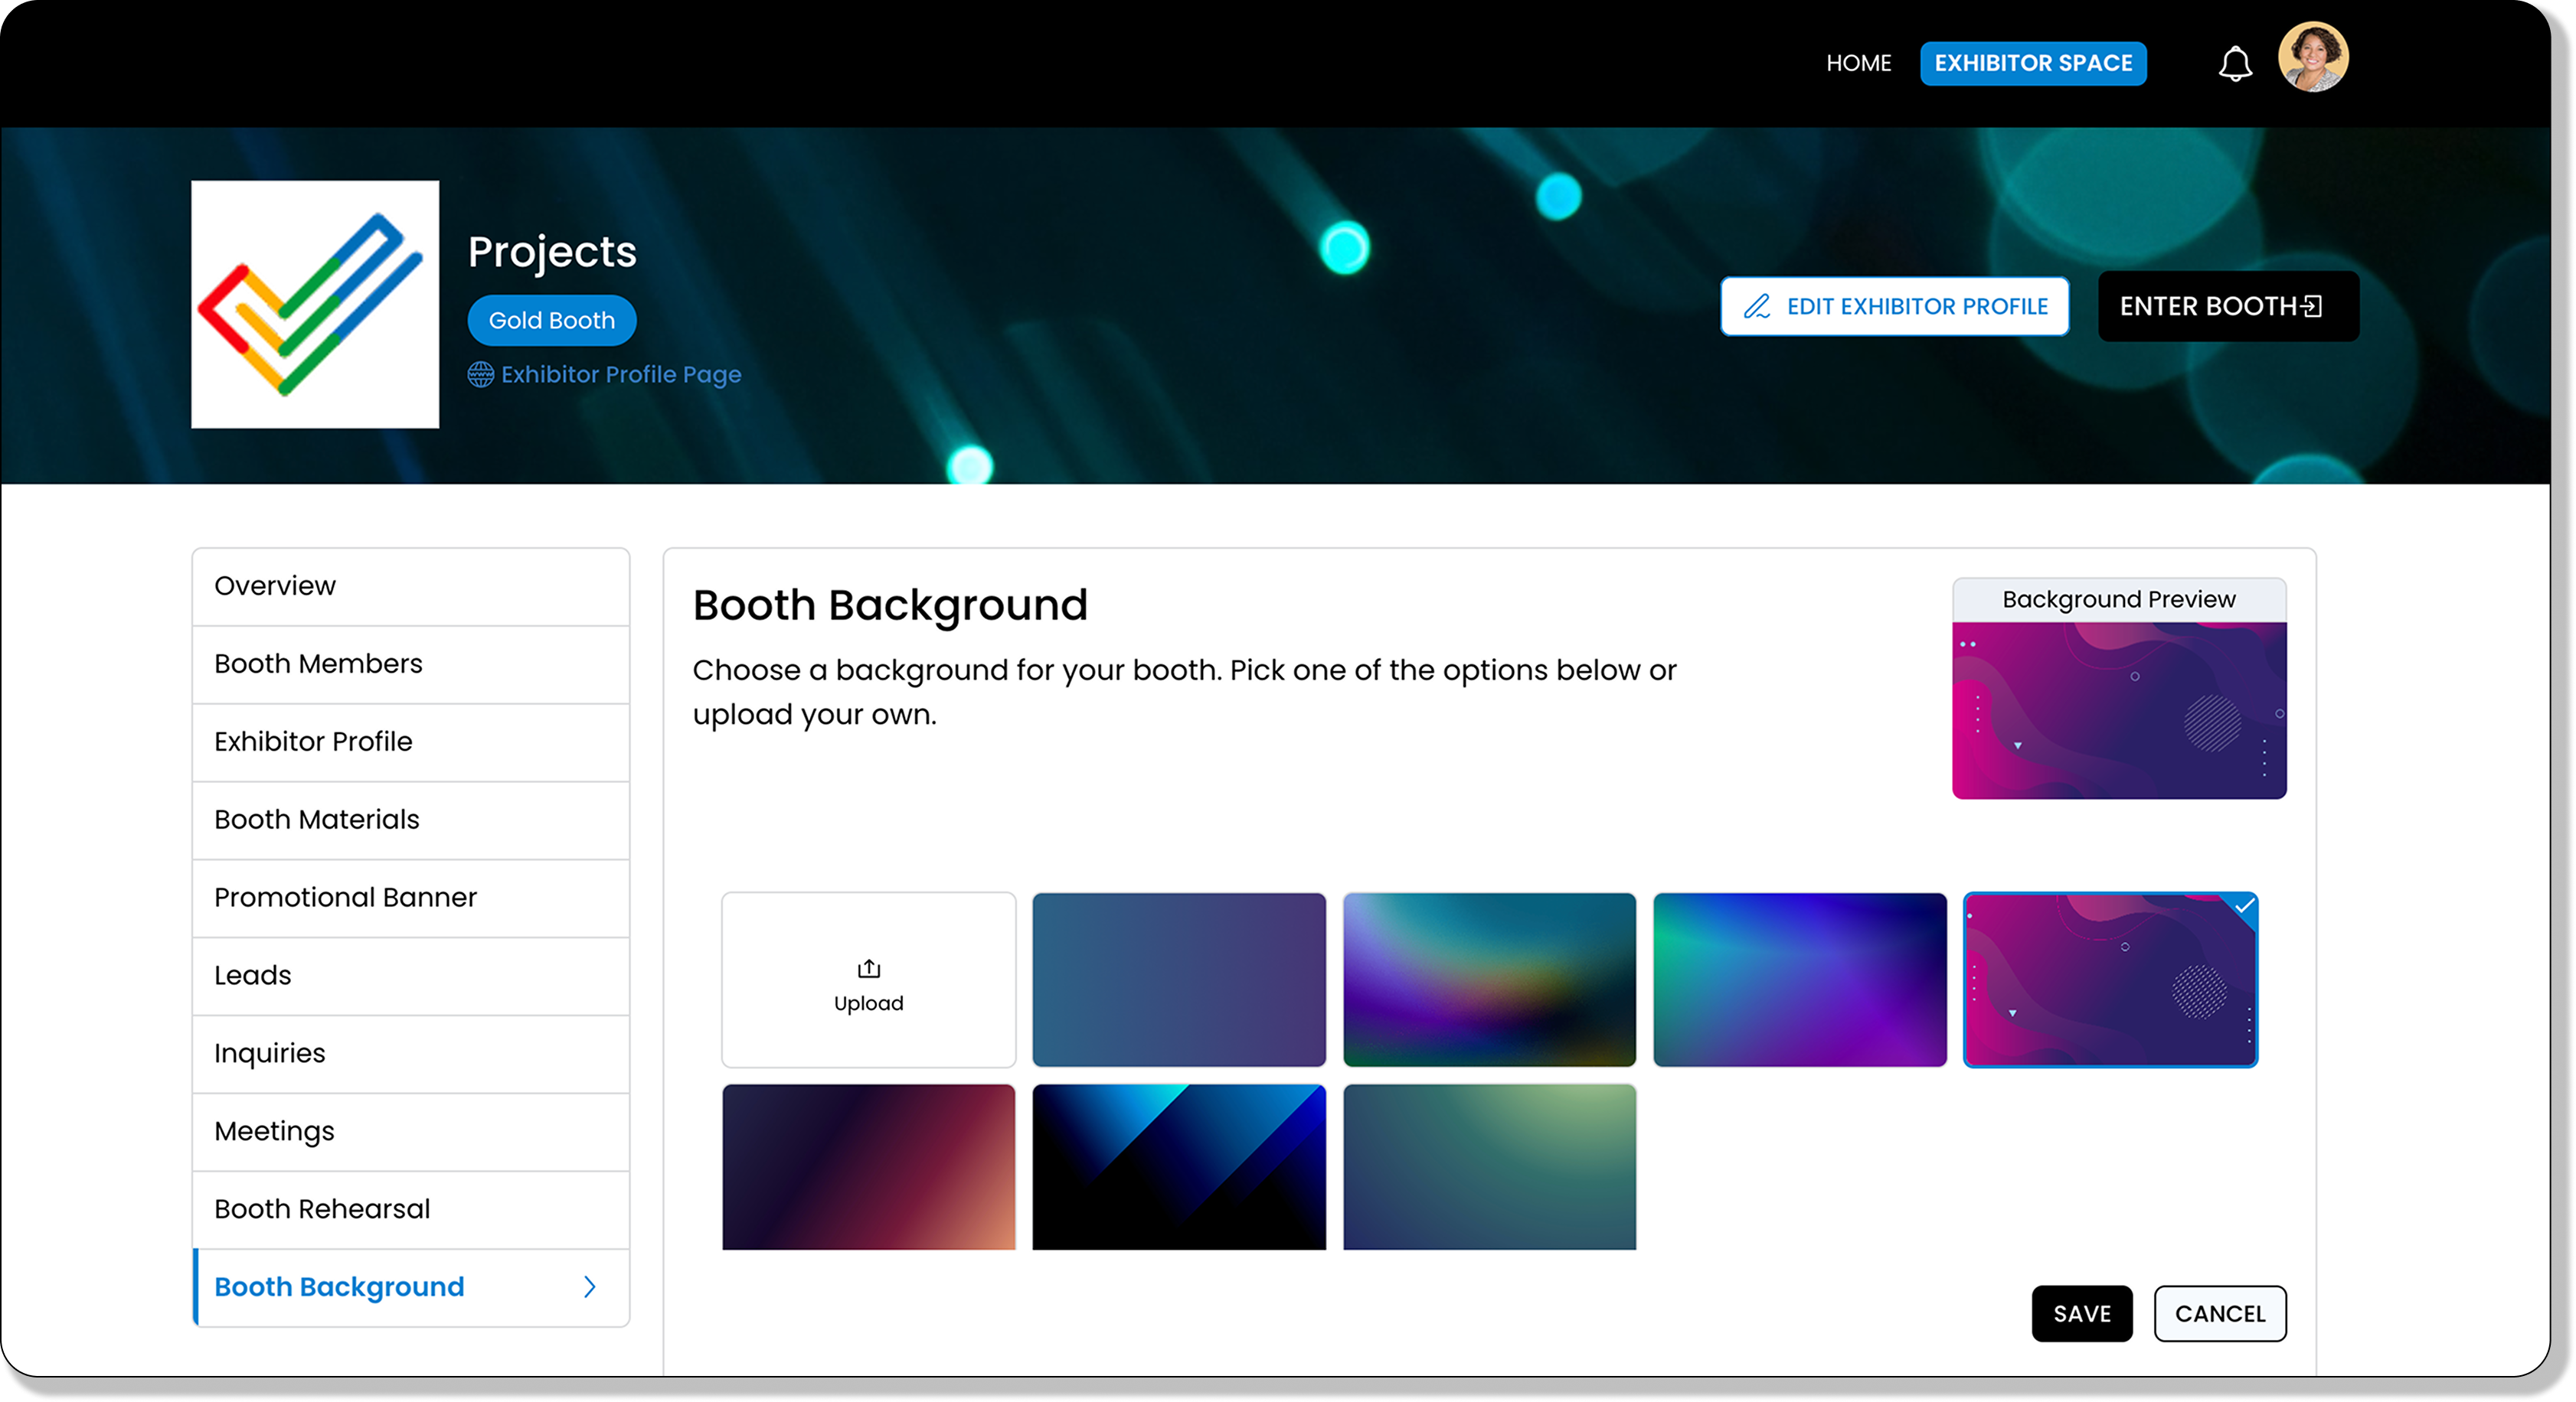This screenshot has width=2576, height=1402.
Task: Expand the Booth Background chevron arrow
Action: click(590, 1286)
